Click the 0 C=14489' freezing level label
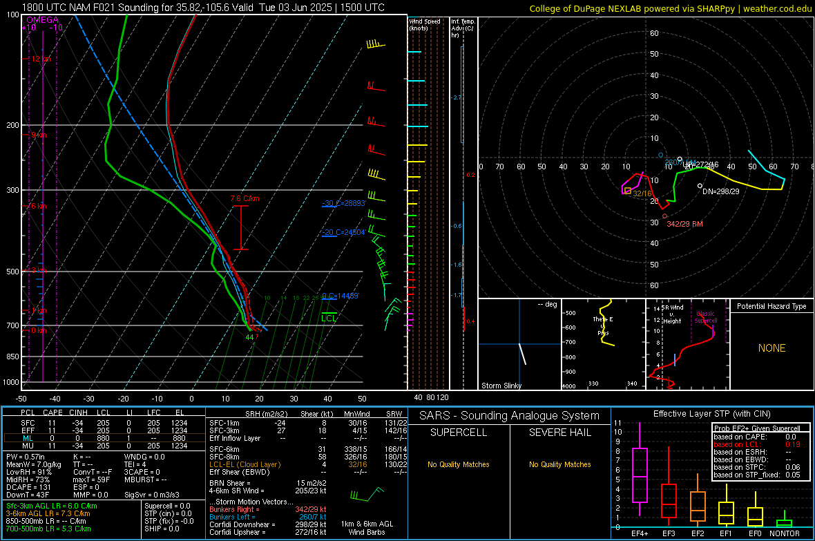 (341, 296)
